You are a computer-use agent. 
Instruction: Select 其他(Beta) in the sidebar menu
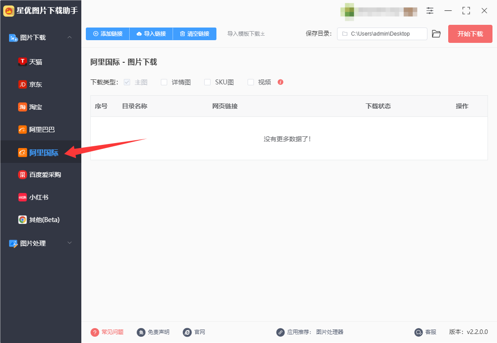[x=41, y=220]
